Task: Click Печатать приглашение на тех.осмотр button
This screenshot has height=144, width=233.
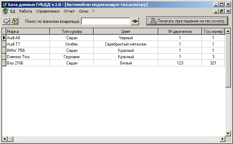Action: click(187, 21)
